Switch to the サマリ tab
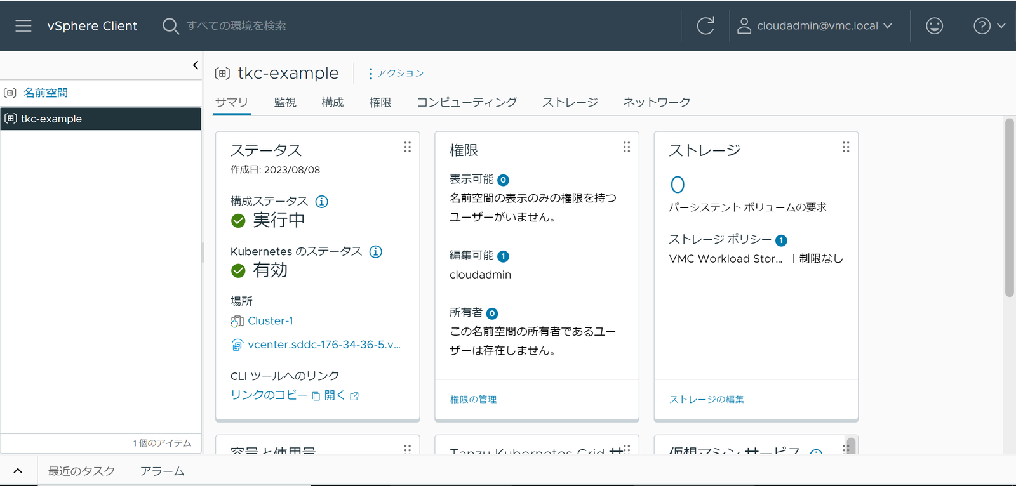 pyautogui.click(x=232, y=102)
